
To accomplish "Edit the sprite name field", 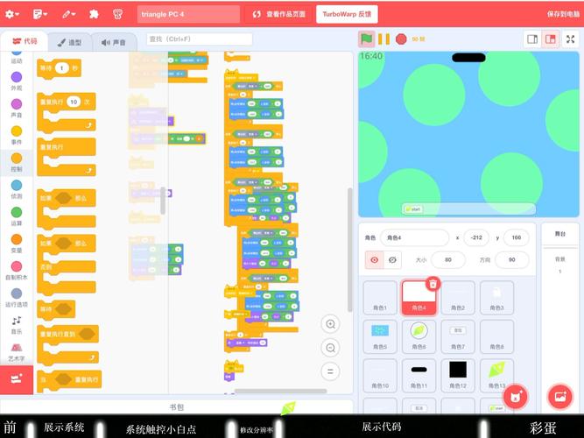I will 414,237.
